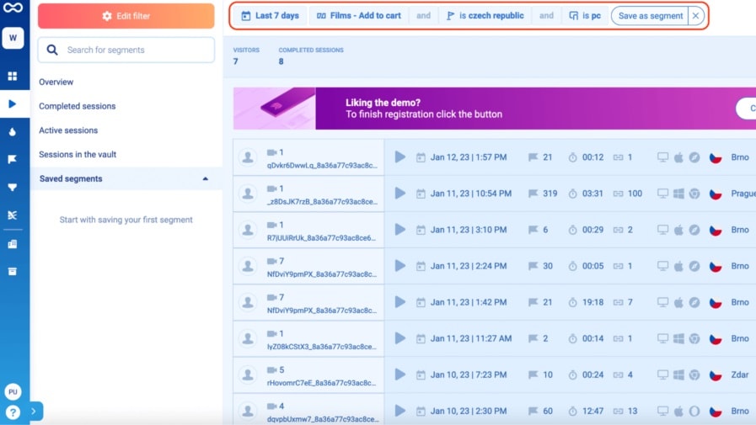Open Sessions in the vault

point(78,155)
